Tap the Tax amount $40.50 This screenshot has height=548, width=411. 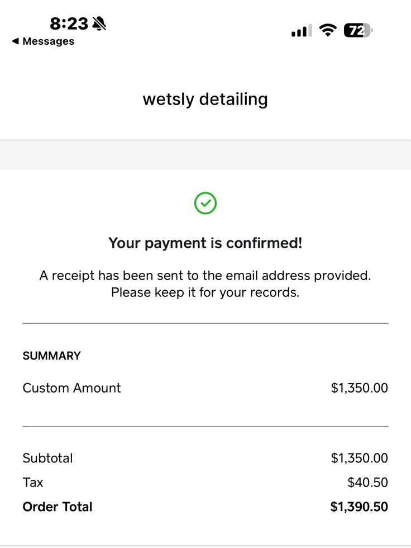point(368,483)
